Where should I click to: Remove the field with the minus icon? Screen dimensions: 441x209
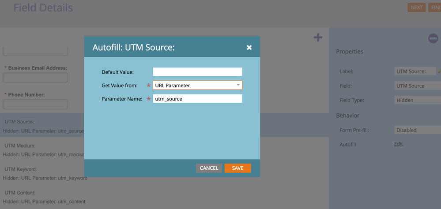coord(433,38)
